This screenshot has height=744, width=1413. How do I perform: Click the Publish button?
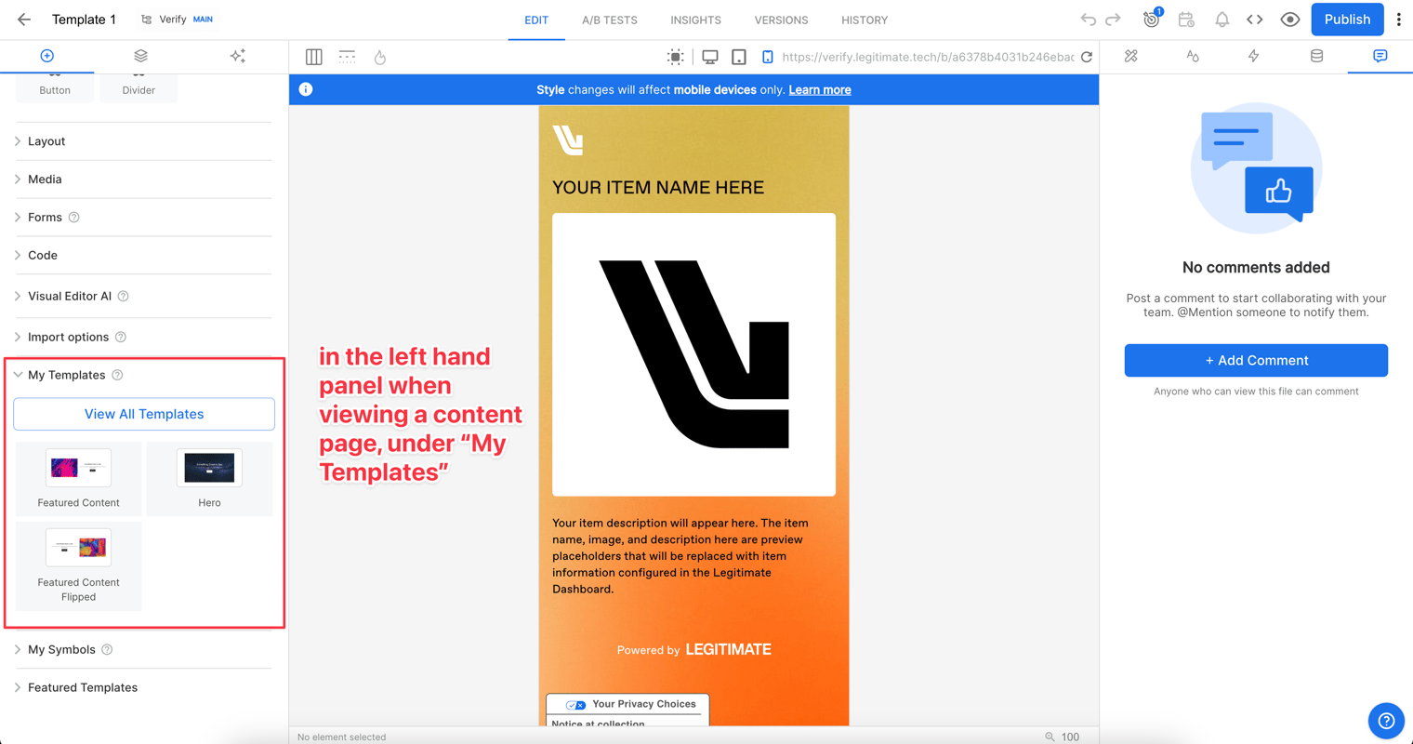pyautogui.click(x=1347, y=20)
